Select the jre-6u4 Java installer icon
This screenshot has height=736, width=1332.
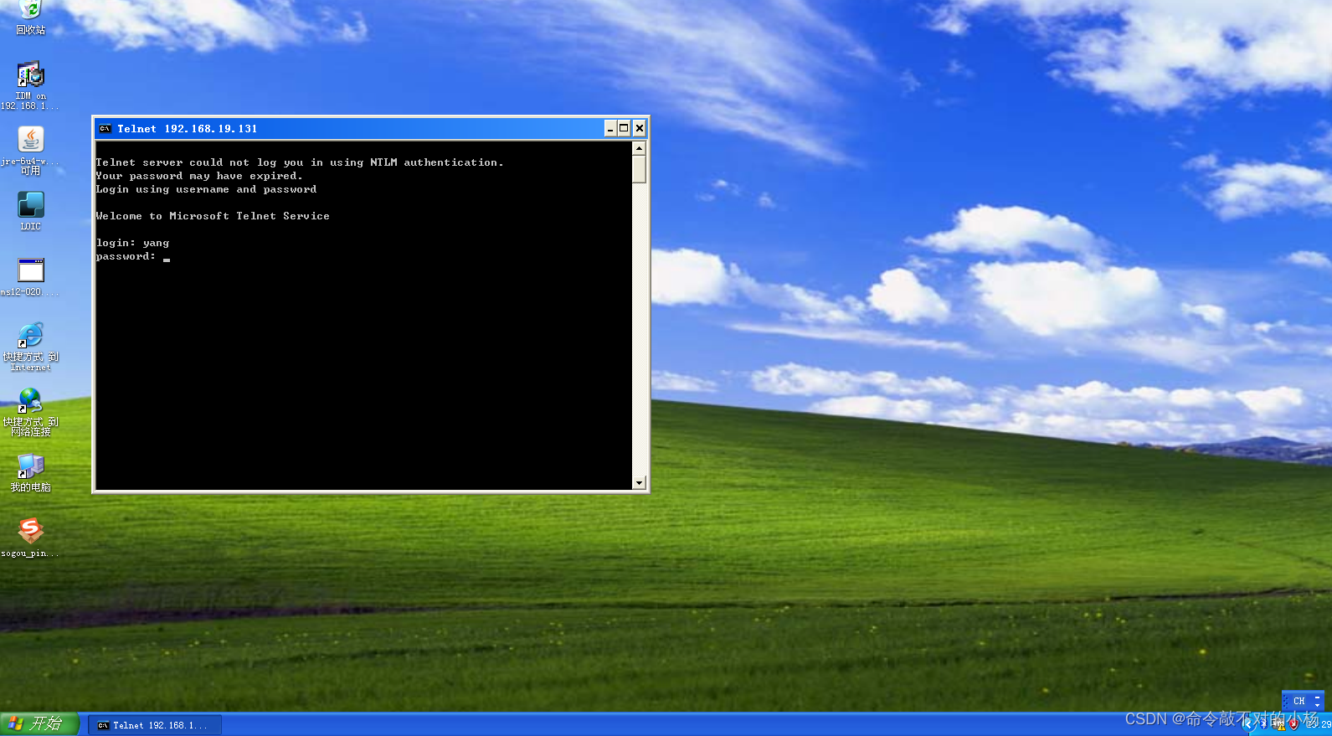pos(30,150)
